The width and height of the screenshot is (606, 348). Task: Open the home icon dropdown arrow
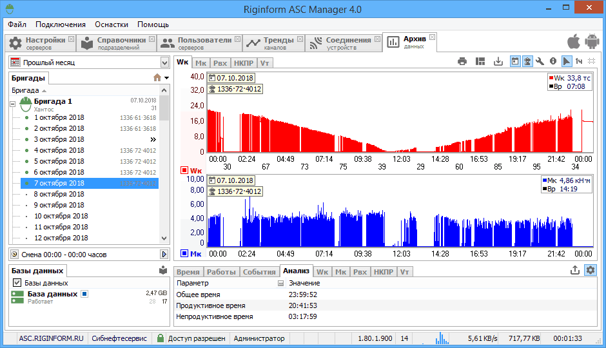[x=167, y=78]
